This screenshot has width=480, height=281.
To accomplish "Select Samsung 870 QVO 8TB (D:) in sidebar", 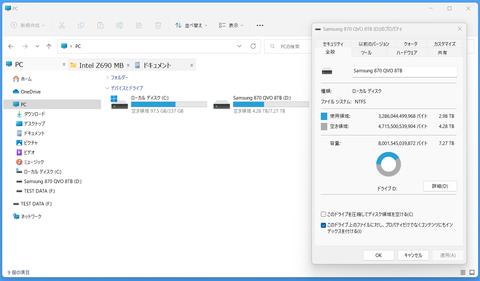I will tap(49, 181).
